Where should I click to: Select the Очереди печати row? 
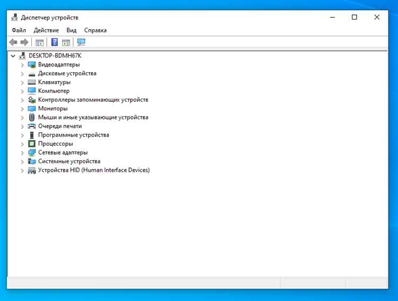click(x=60, y=126)
